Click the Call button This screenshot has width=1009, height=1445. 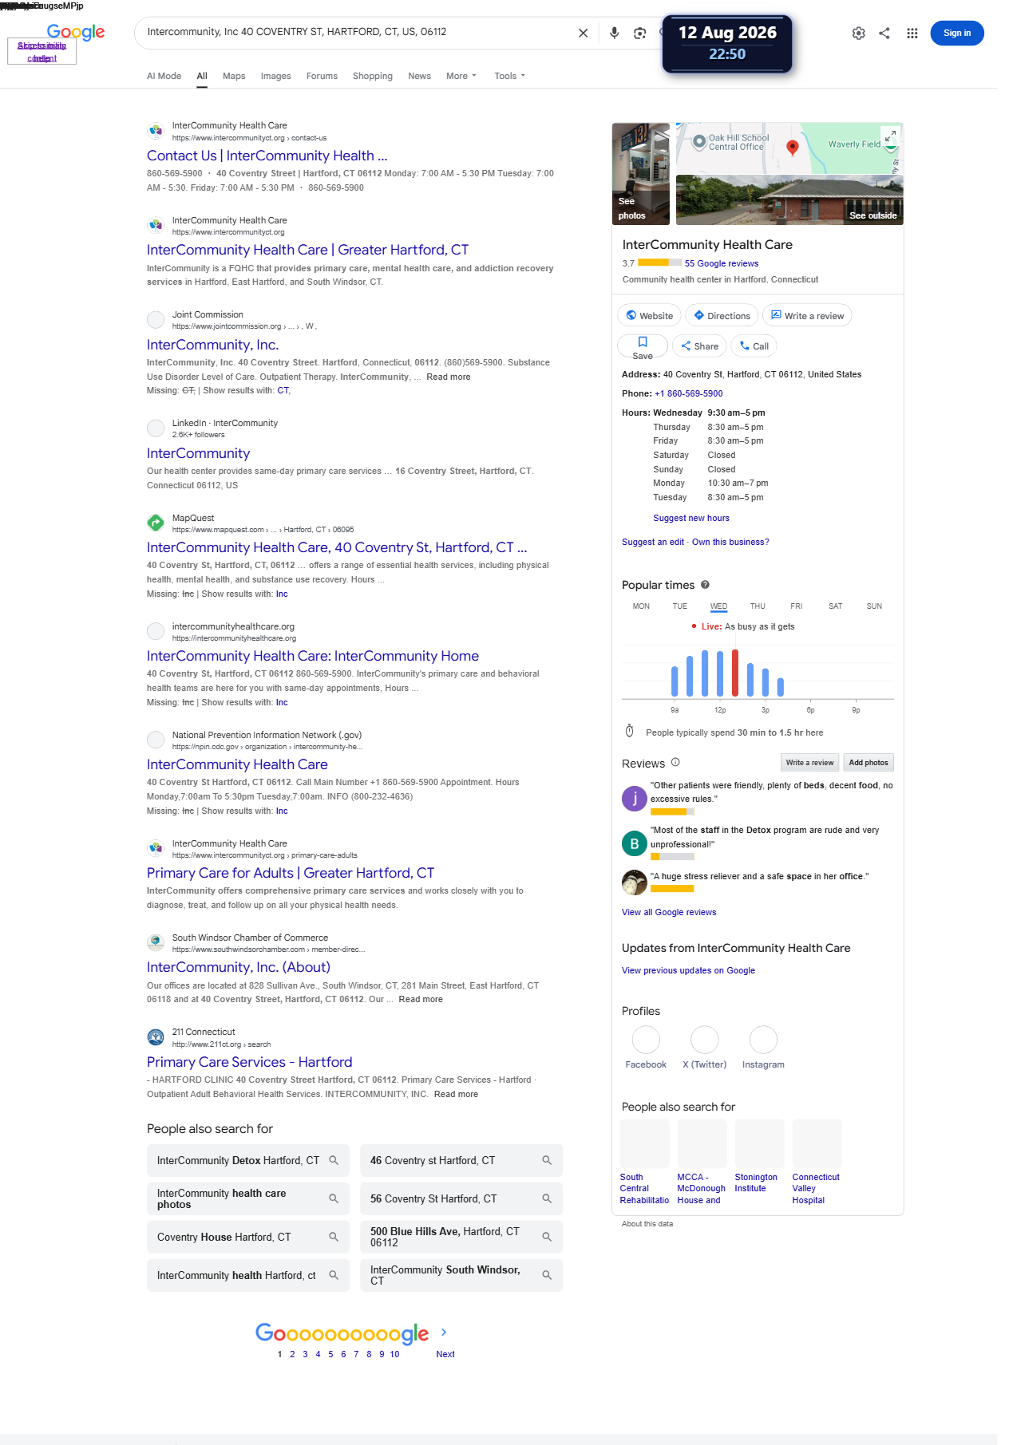754,346
